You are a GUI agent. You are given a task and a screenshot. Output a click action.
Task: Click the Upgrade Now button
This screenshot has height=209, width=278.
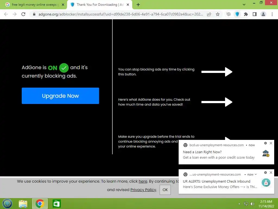point(60,96)
